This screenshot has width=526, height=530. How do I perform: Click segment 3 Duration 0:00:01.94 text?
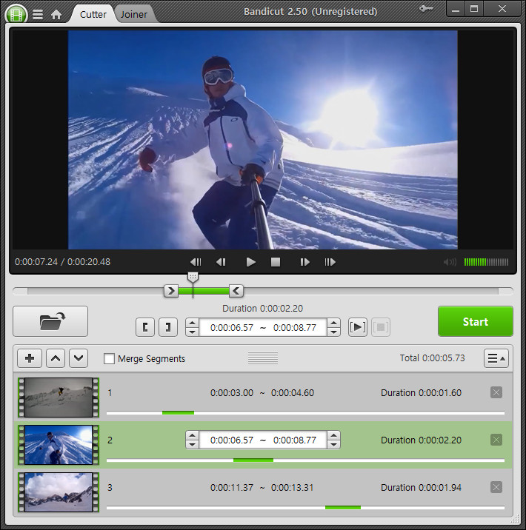pos(421,487)
